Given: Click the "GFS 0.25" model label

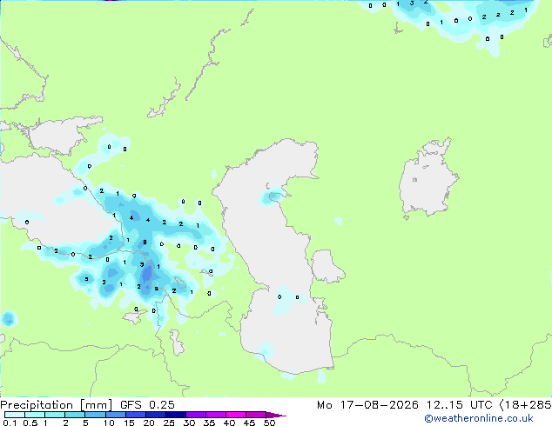Looking at the screenshot, I should pos(147,405).
